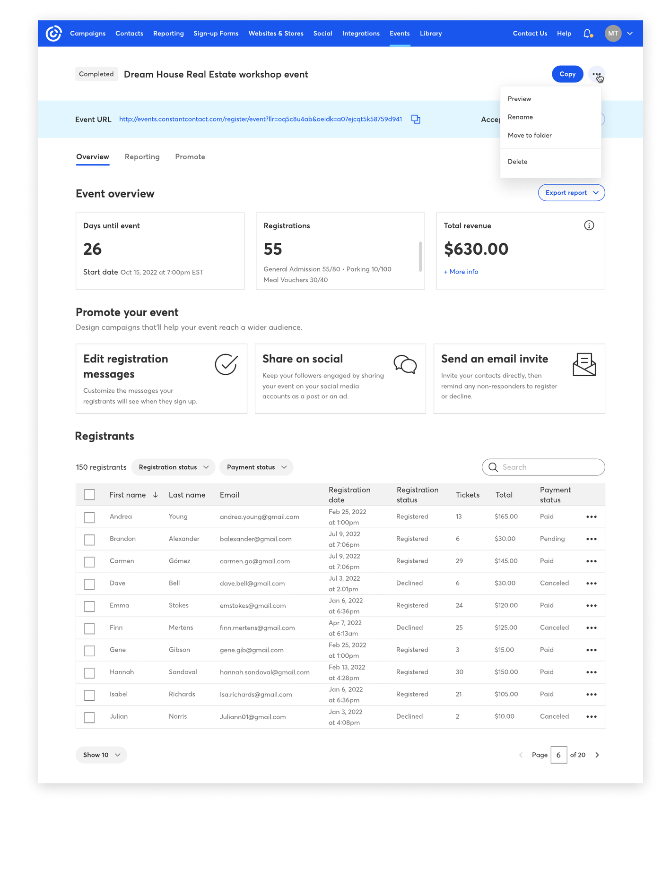Select the Gene Gibson row checkbox
662x877 pixels.
click(89, 651)
